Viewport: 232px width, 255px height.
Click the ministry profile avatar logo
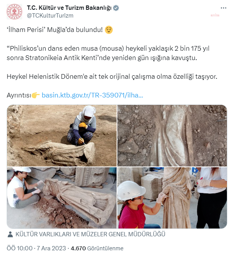[14, 12]
